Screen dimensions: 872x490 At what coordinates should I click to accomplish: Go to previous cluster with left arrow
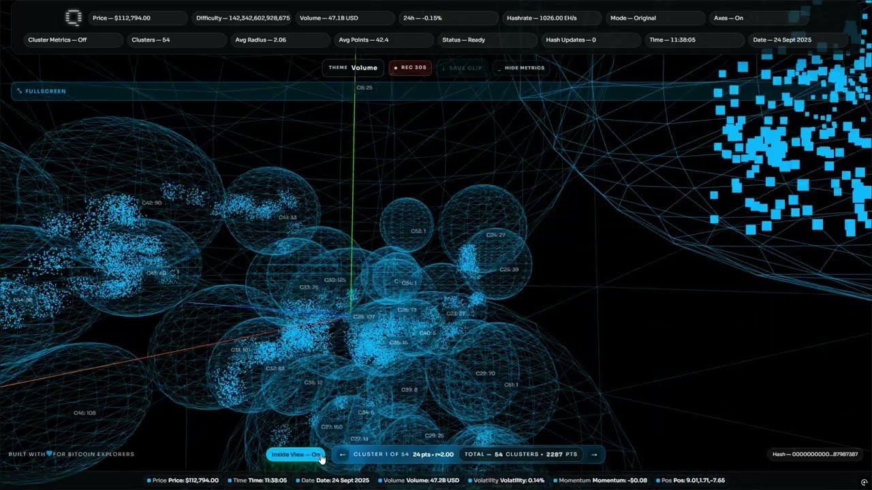coord(342,455)
